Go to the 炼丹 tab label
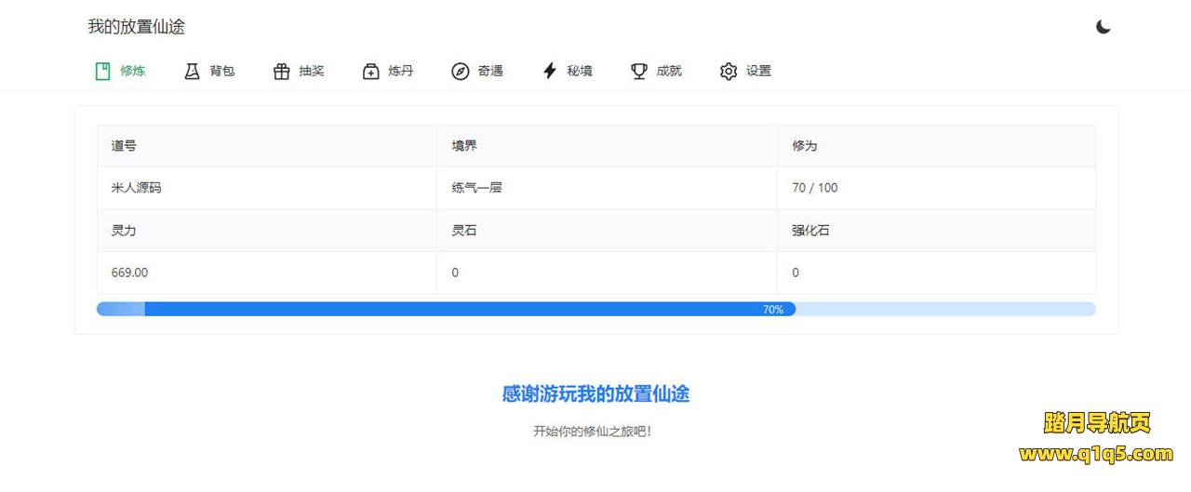Image resolution: width=1191 pixels, height=492 pixels. click(x=401, y=71)
